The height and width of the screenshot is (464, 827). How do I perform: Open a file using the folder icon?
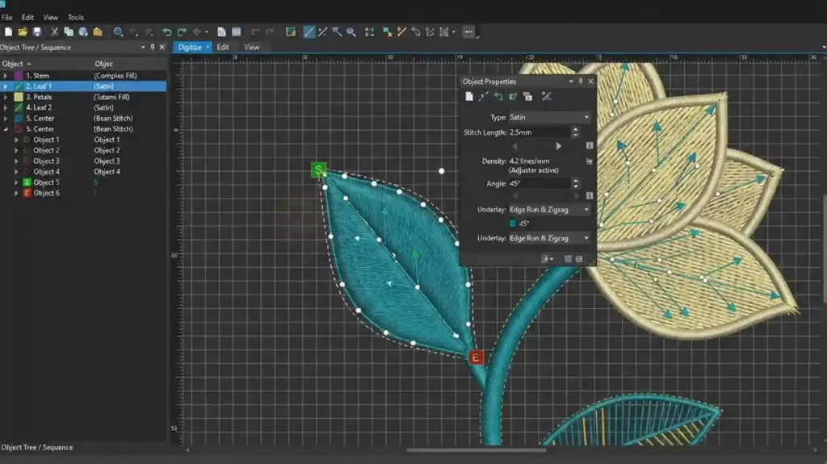pyautogui.click(x=23, y=32)
